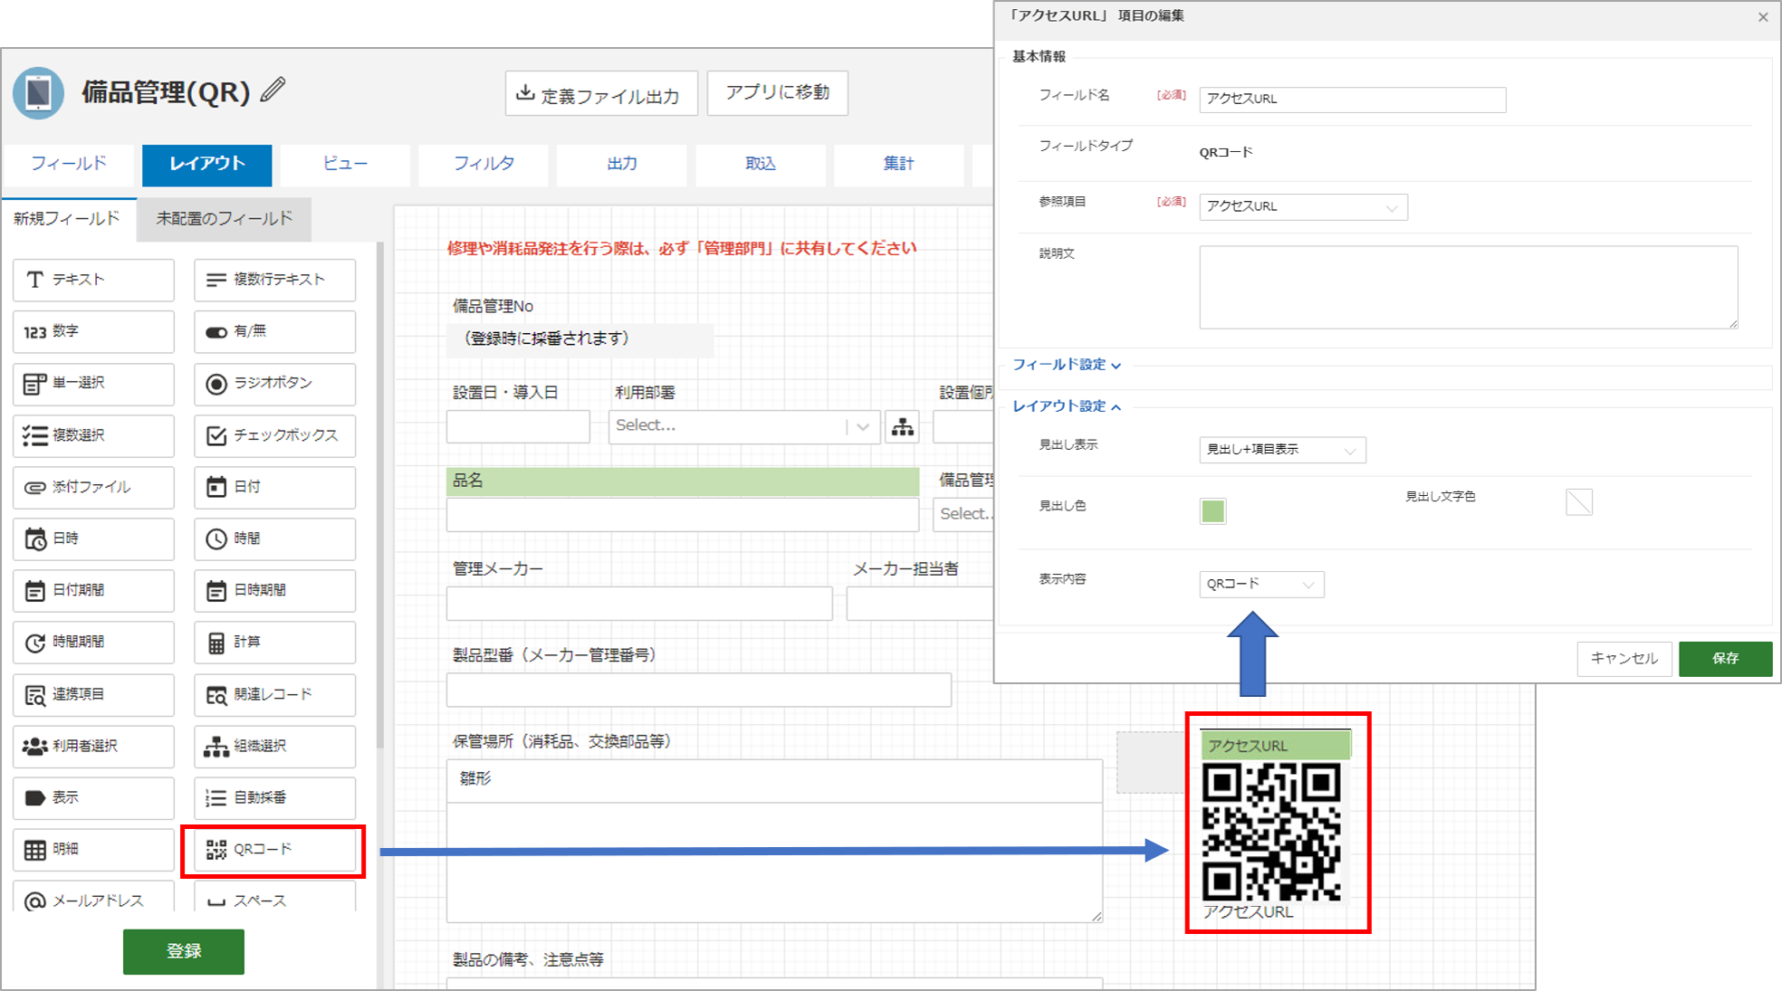This screenshot has height=991, width=1782.
Task: Add a 自動採番 field
Action: coord(274,797)
